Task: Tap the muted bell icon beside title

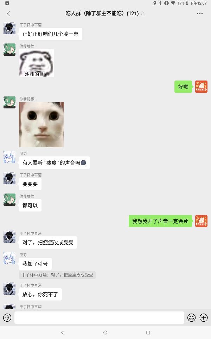Action: click(143, 14)
